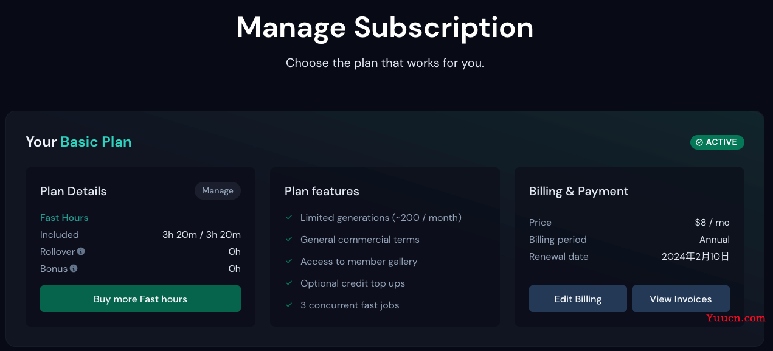Open Edit Billing

pyautogui.click(x=578, y=299)
